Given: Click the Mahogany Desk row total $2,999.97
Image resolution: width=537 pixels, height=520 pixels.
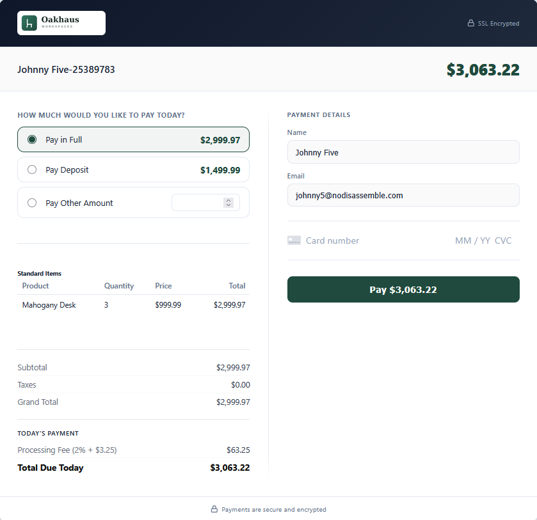Looking at the screenshot, I should click(x=230, y=304).
